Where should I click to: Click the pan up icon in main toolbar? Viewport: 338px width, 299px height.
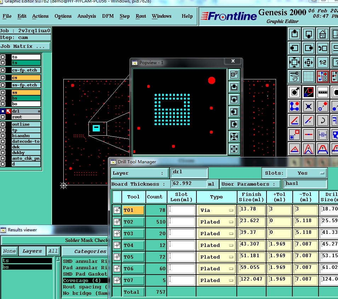click(294, 34)
